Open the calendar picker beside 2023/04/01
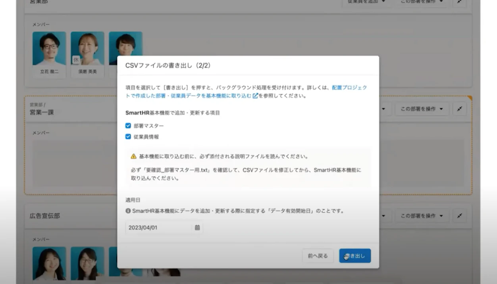497x284 pixels. (x=197, y=228)
